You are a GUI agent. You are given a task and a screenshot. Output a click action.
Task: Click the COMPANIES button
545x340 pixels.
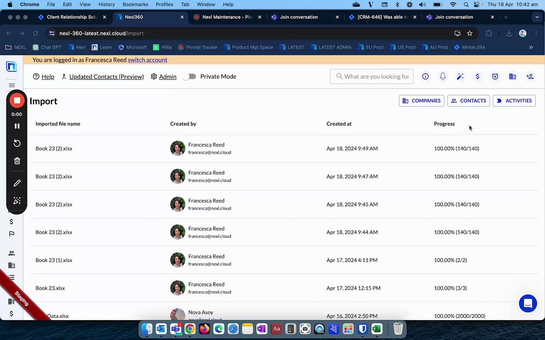[422, 101]
